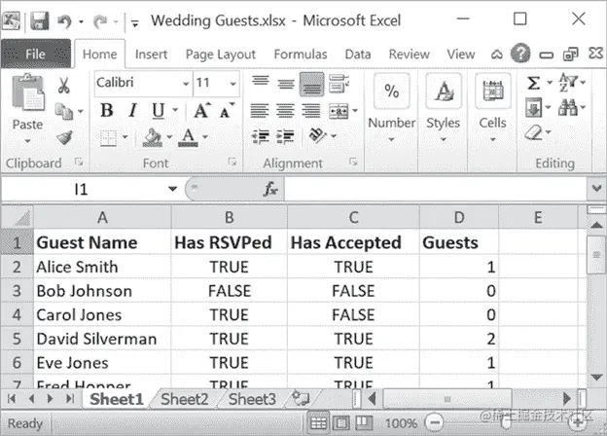The width and height of the screenshot is (607, 436).
Task: Insert a new worksheet tab icon
Action: click(301, 398)
